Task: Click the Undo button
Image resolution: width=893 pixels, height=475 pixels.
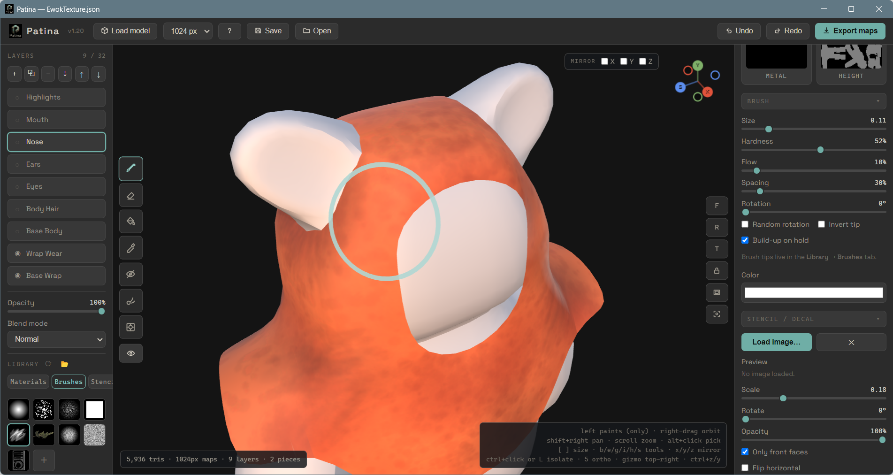Action: [739, 31]
